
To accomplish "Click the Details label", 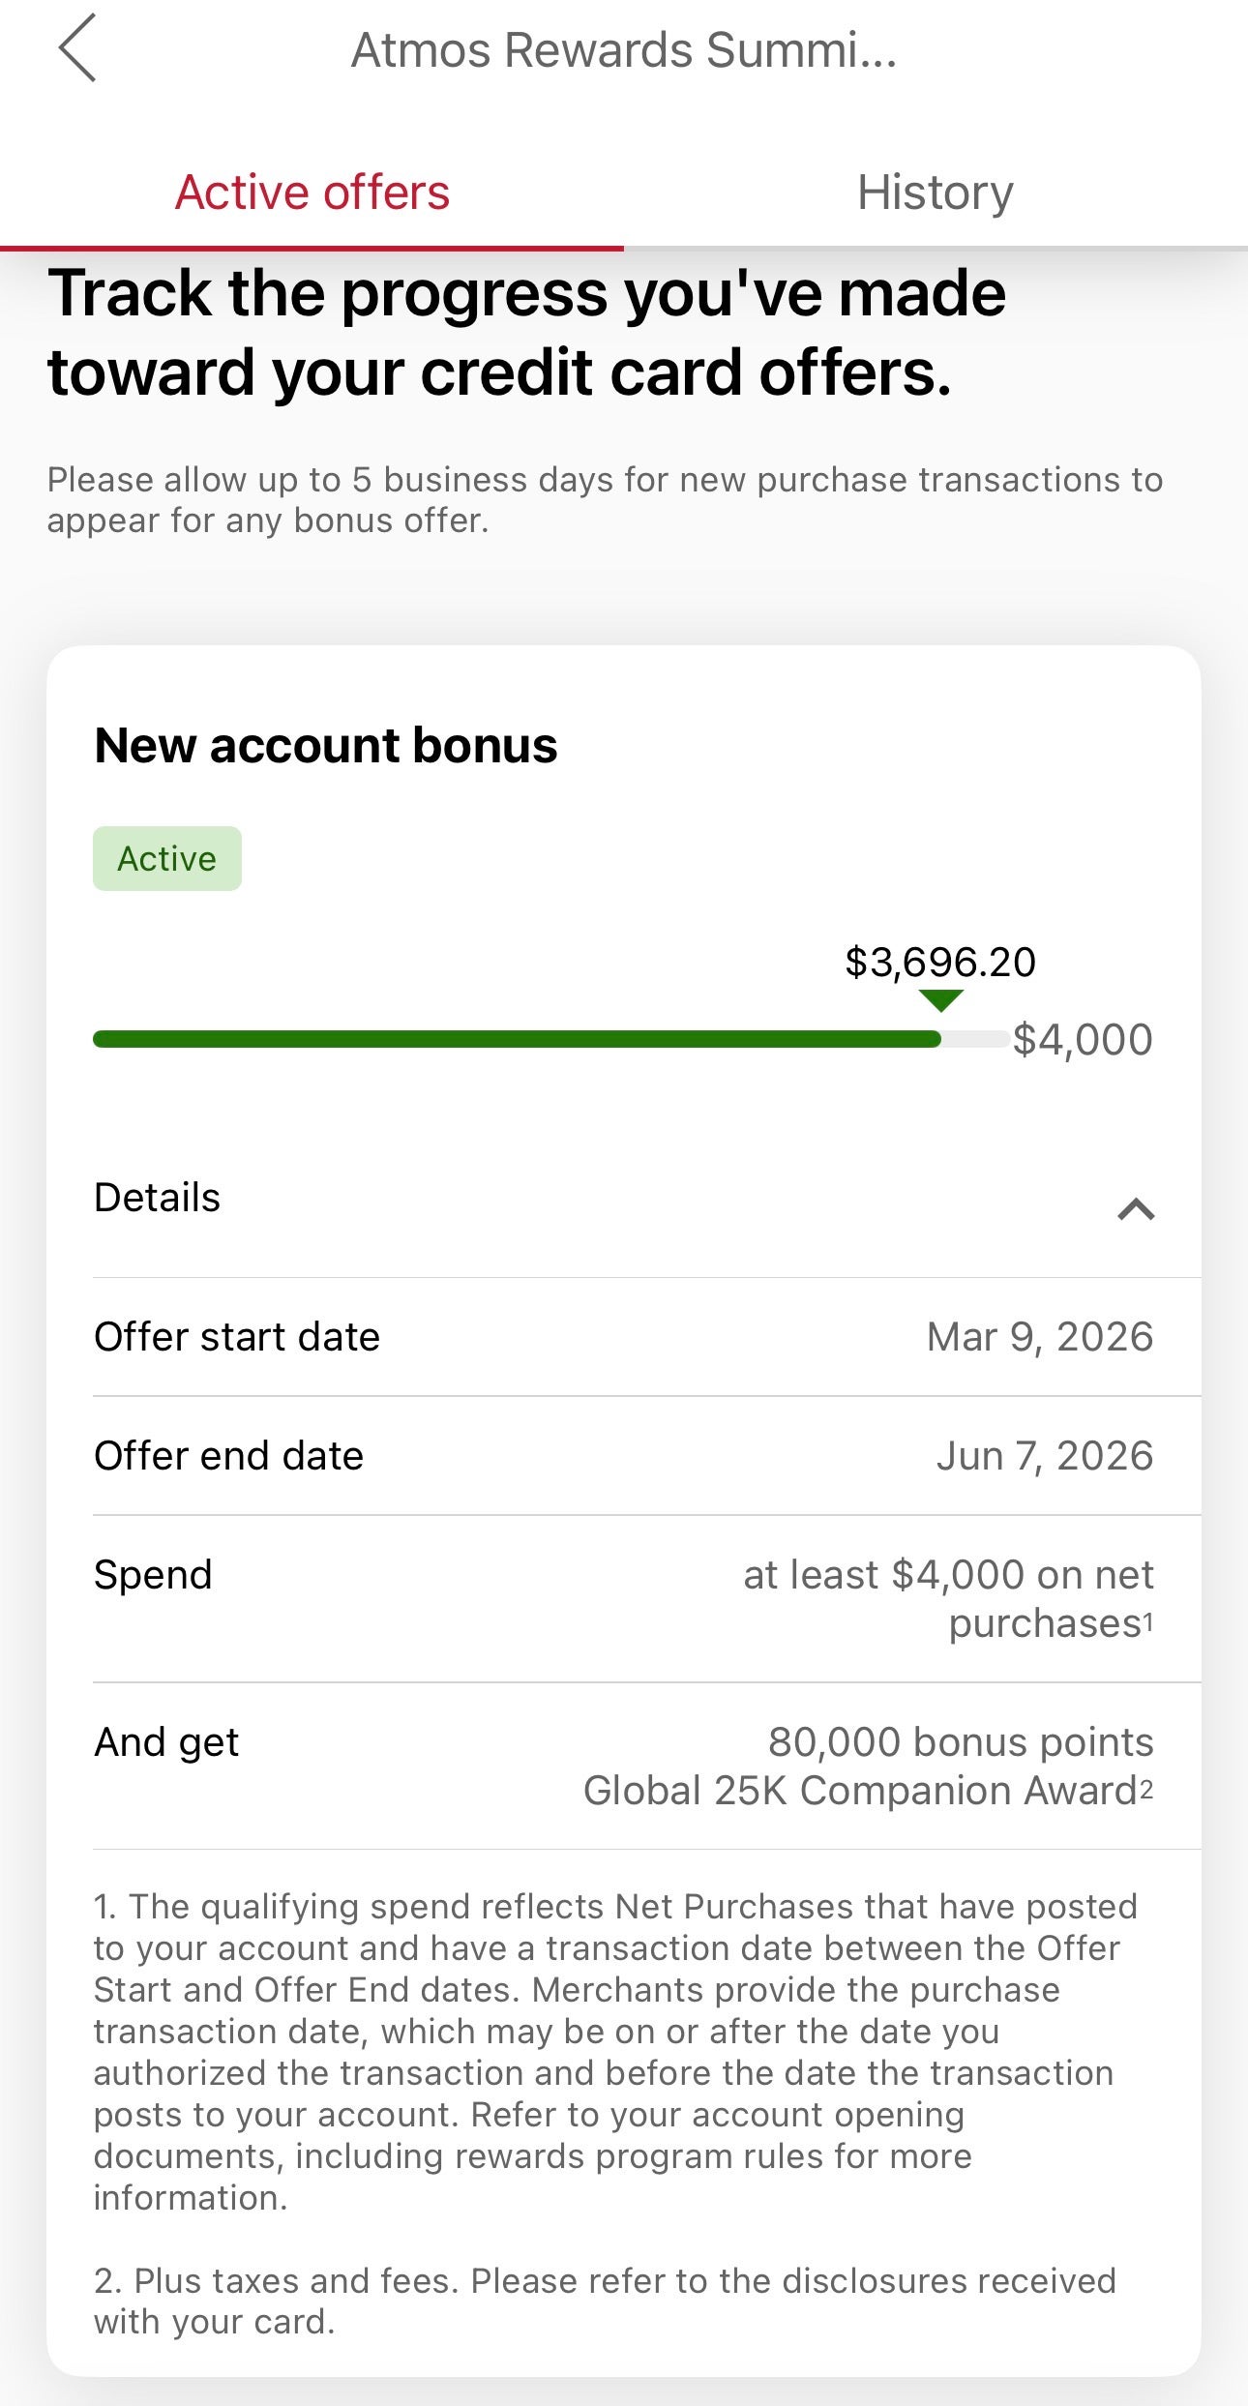I will coord(156,1198).
